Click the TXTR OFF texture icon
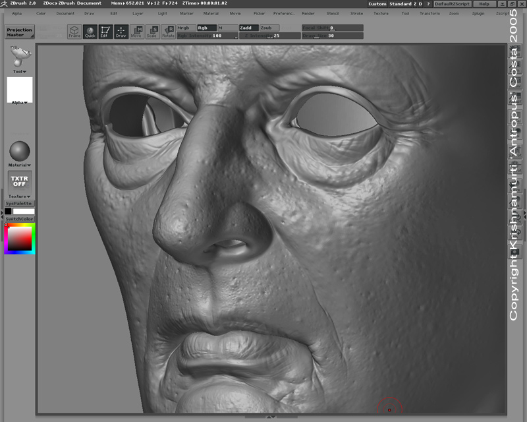Viewport: 527px width, 422px height. coord(20,181)
